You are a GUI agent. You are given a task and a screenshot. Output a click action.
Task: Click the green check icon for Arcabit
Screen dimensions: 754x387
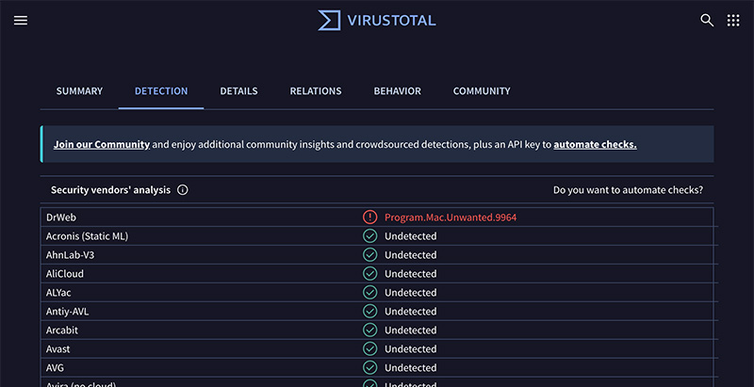click(x=369, y=330)
